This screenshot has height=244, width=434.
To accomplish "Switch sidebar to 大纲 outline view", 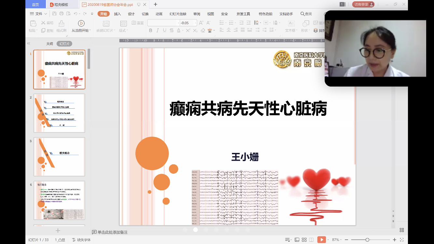I will pyautogui.click(x=49, y=44).
